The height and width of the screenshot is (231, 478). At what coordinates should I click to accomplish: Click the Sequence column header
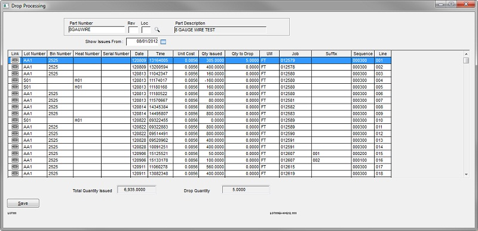point(363,54)
